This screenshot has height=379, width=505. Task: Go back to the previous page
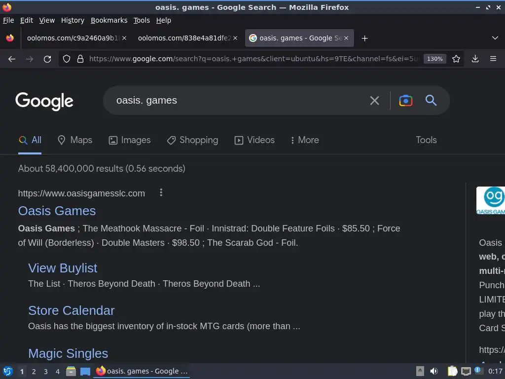click(12, 59)
